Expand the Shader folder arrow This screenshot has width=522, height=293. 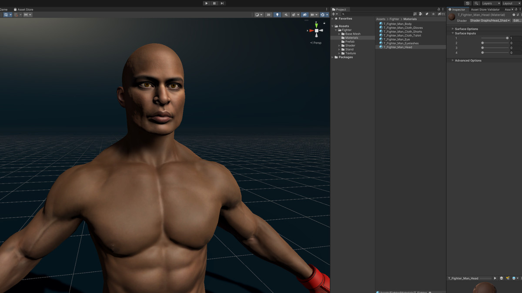tap(339, 46)
